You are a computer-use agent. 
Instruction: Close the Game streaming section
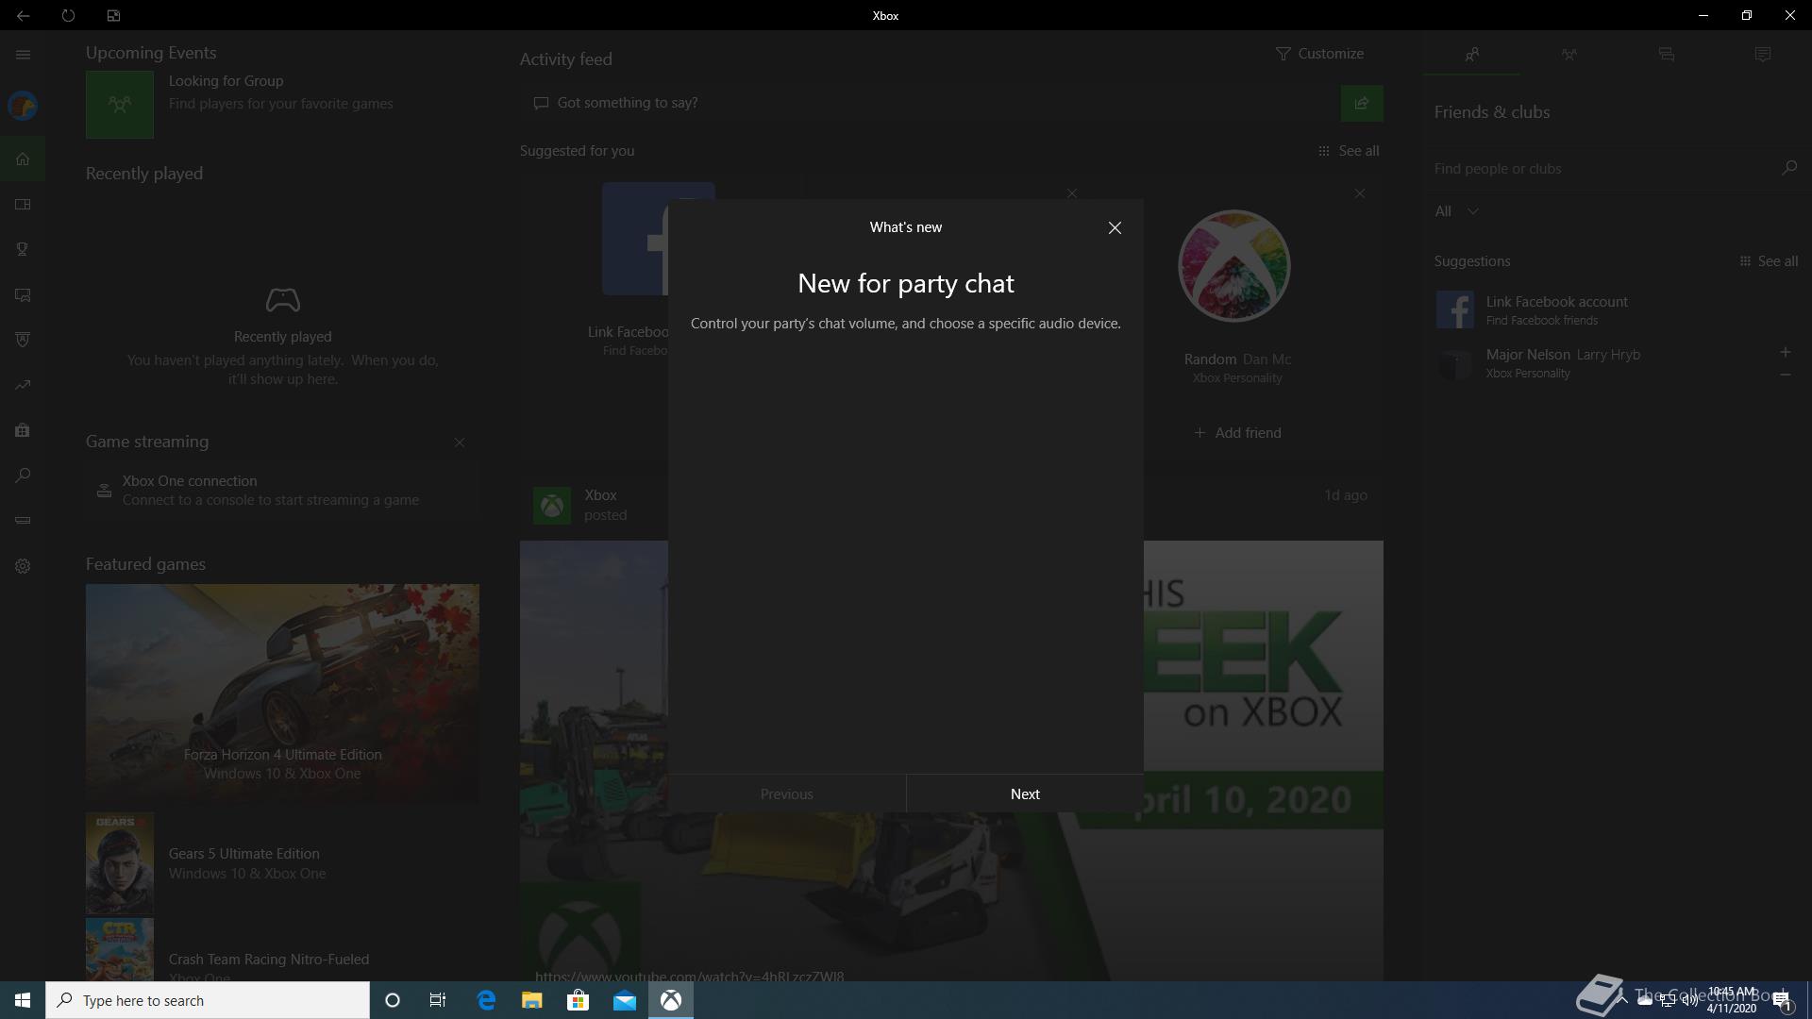[x=459, y=443]
